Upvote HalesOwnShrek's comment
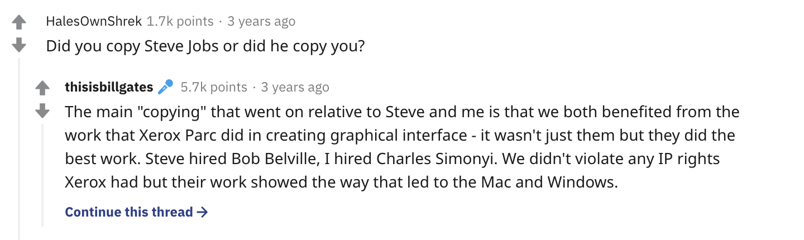Viewport: 804px width, 240px height. click(x=20, y=22)
